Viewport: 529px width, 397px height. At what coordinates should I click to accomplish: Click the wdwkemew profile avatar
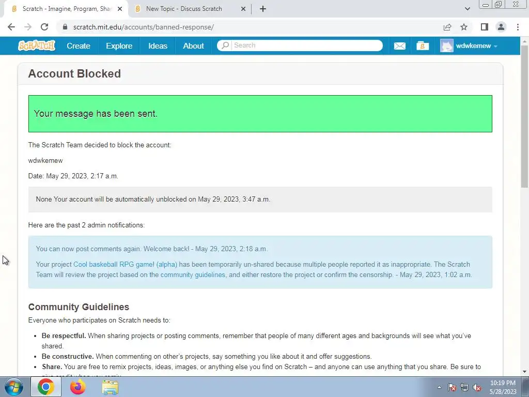(x=447, y=46)
